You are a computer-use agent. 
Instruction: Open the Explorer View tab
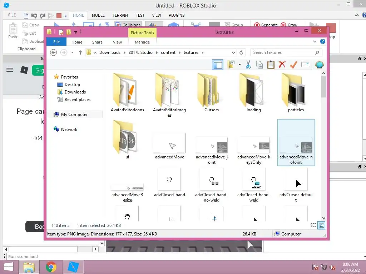[117, 42]
